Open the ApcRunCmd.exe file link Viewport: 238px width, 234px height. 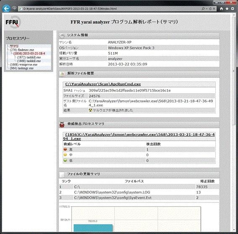pos(103,84)
